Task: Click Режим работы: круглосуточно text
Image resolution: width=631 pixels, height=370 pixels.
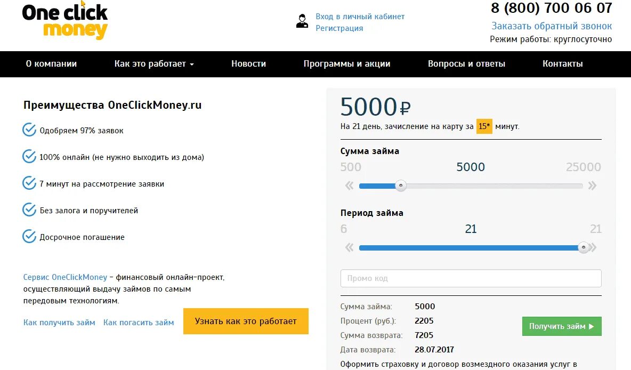Action: tap(551, 39)
